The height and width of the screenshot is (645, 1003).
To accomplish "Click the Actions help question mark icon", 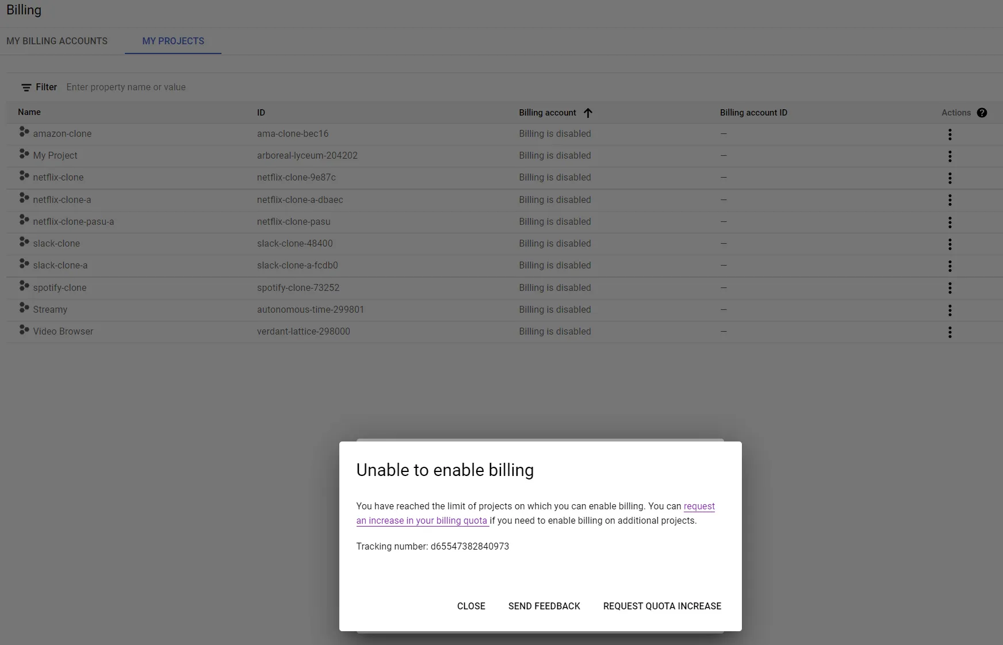I will point(982,113).
